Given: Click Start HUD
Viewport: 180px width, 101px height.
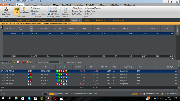Looking at the screenshot, I should click(52, 8).
